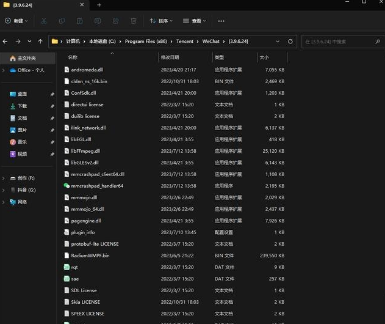Open the three-dots See more menu
385x324 pixels.
coord(221,21)
